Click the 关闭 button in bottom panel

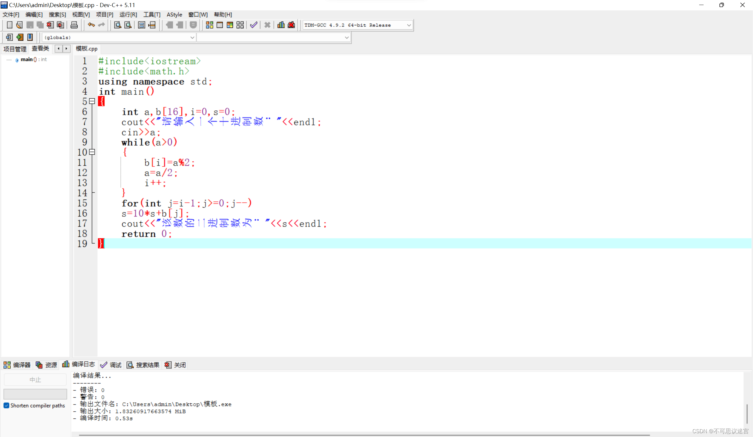pyautogui.click(x=175, y=365)
